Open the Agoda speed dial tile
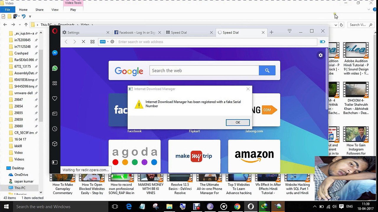Screen dimensions: 378x212 (x=135, y=156)
